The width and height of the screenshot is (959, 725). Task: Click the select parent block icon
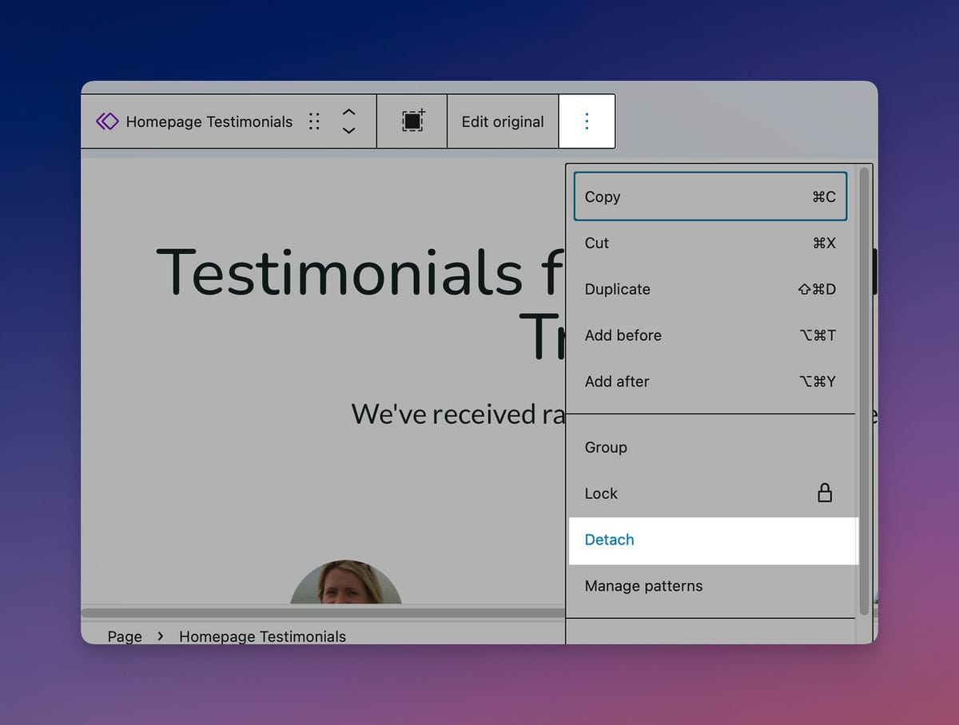coord(412,121)
